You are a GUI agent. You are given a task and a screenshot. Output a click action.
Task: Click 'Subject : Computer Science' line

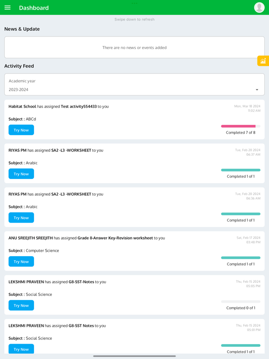coord(34,251)
